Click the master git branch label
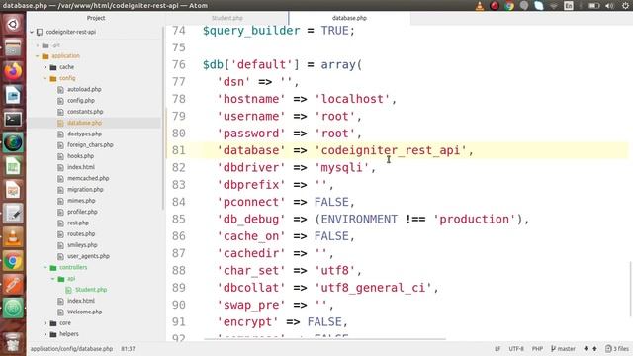 (x=563, y=349)
